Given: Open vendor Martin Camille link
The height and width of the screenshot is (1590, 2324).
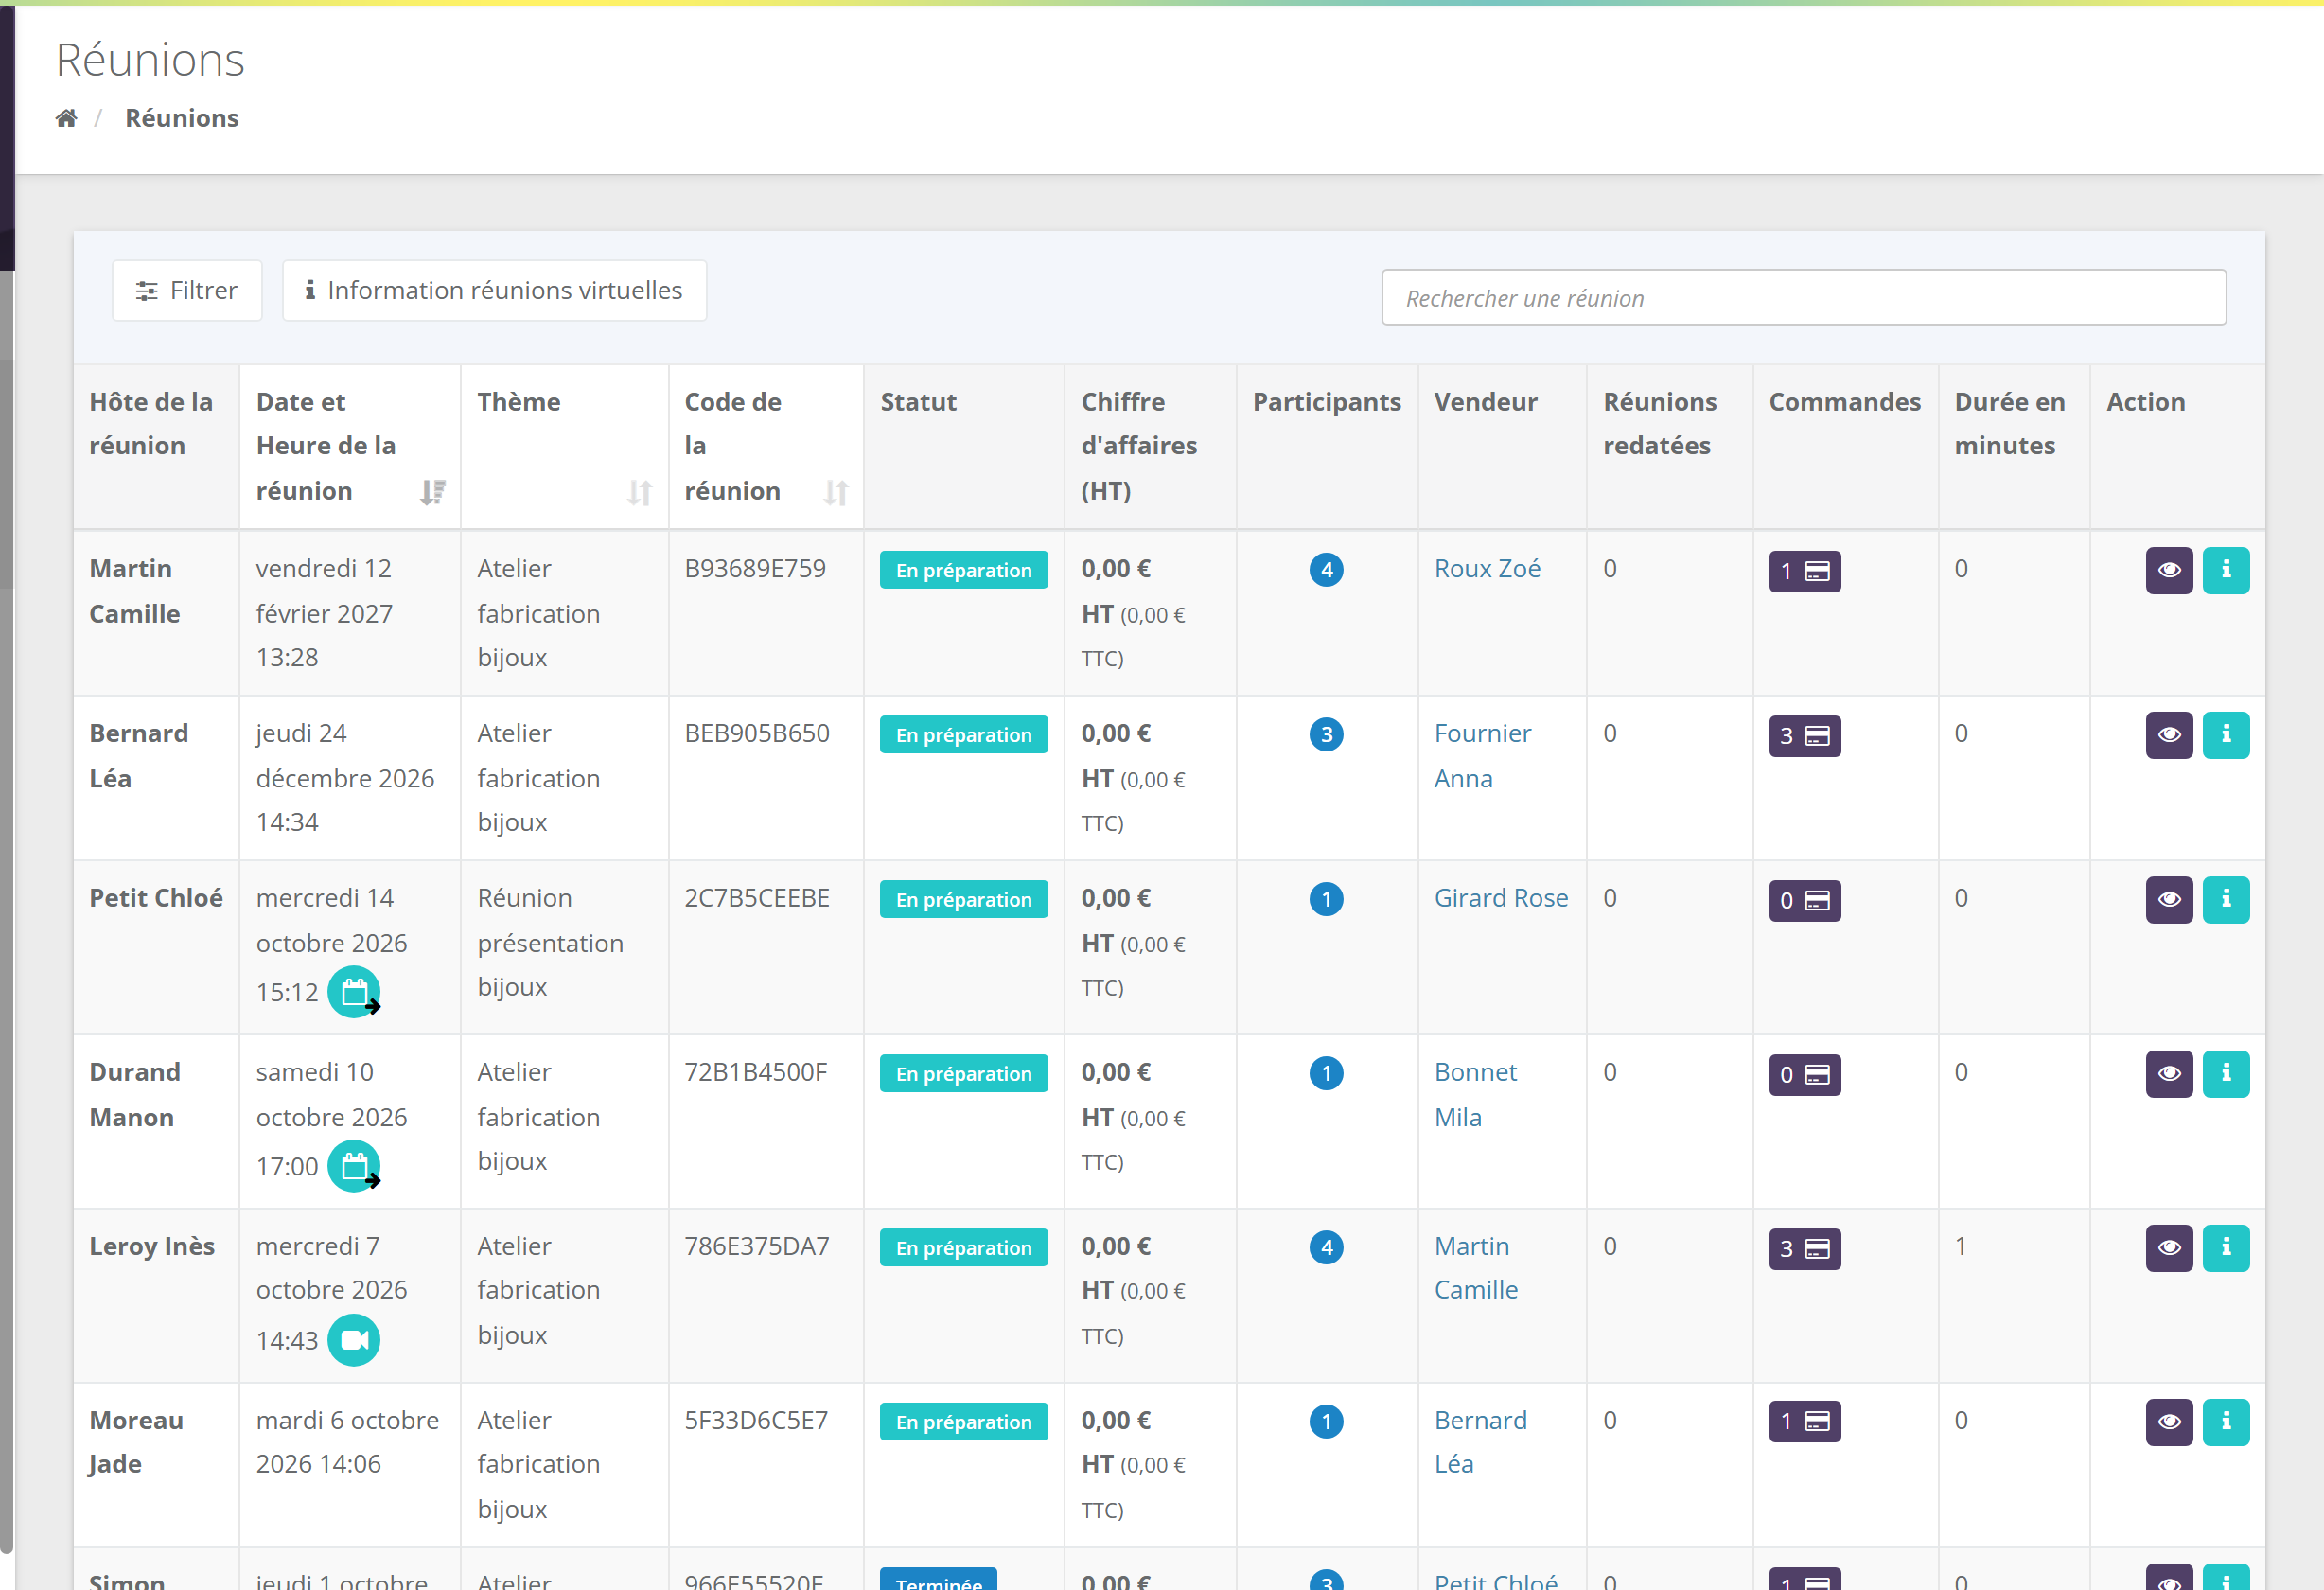Looking at the screenshot, I should tap(1475, 1268).
